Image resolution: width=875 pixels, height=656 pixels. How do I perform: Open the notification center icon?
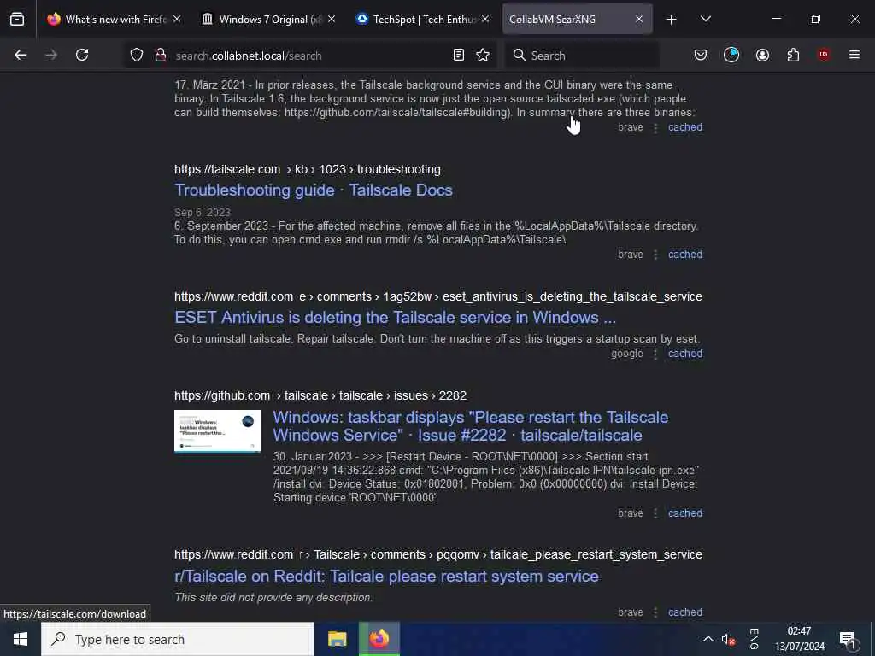[x=847, y=639]
